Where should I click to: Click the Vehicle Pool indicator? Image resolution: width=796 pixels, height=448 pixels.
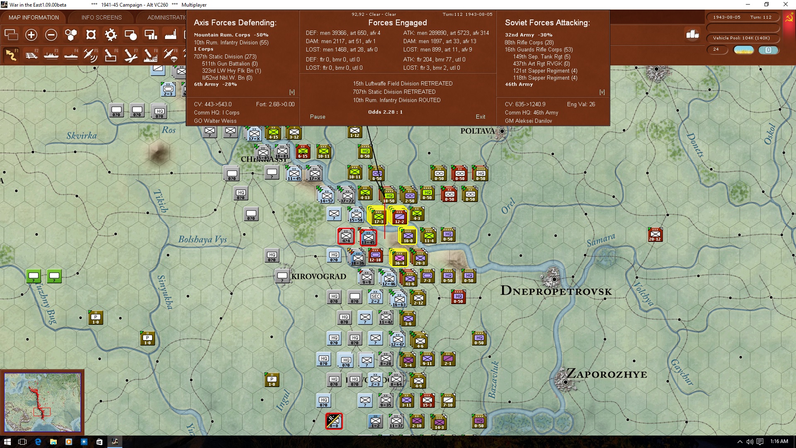tap(742, 38)
